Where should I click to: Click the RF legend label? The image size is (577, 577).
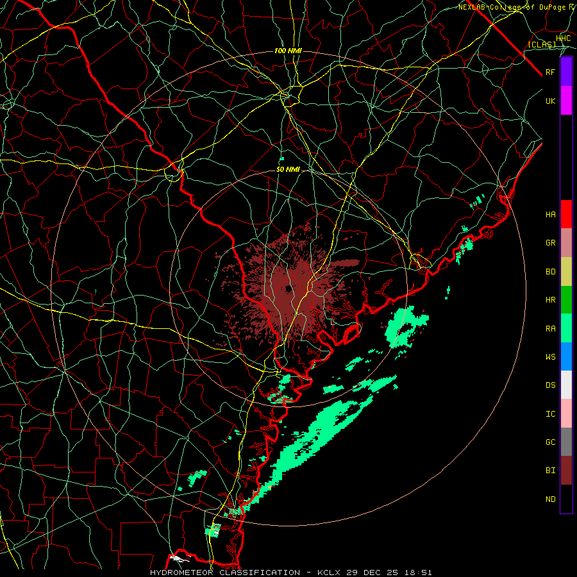point(551,72)
